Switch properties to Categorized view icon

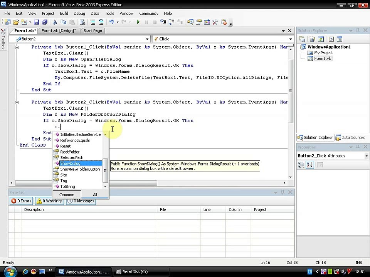[301, 165]
